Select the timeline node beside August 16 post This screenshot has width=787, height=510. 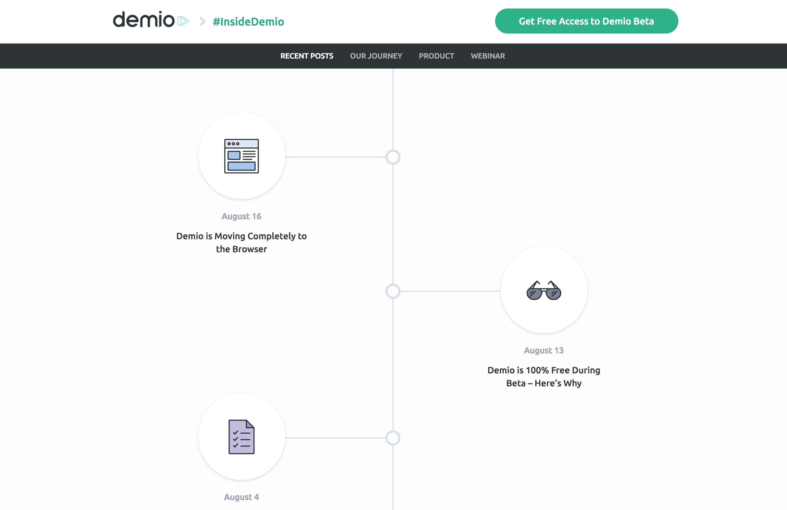coord(393,157)
